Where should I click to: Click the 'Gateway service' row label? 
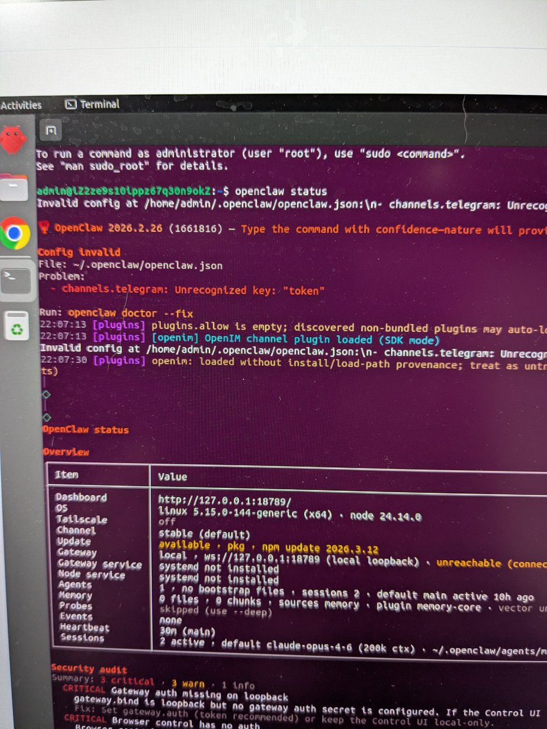click(99, 564)
